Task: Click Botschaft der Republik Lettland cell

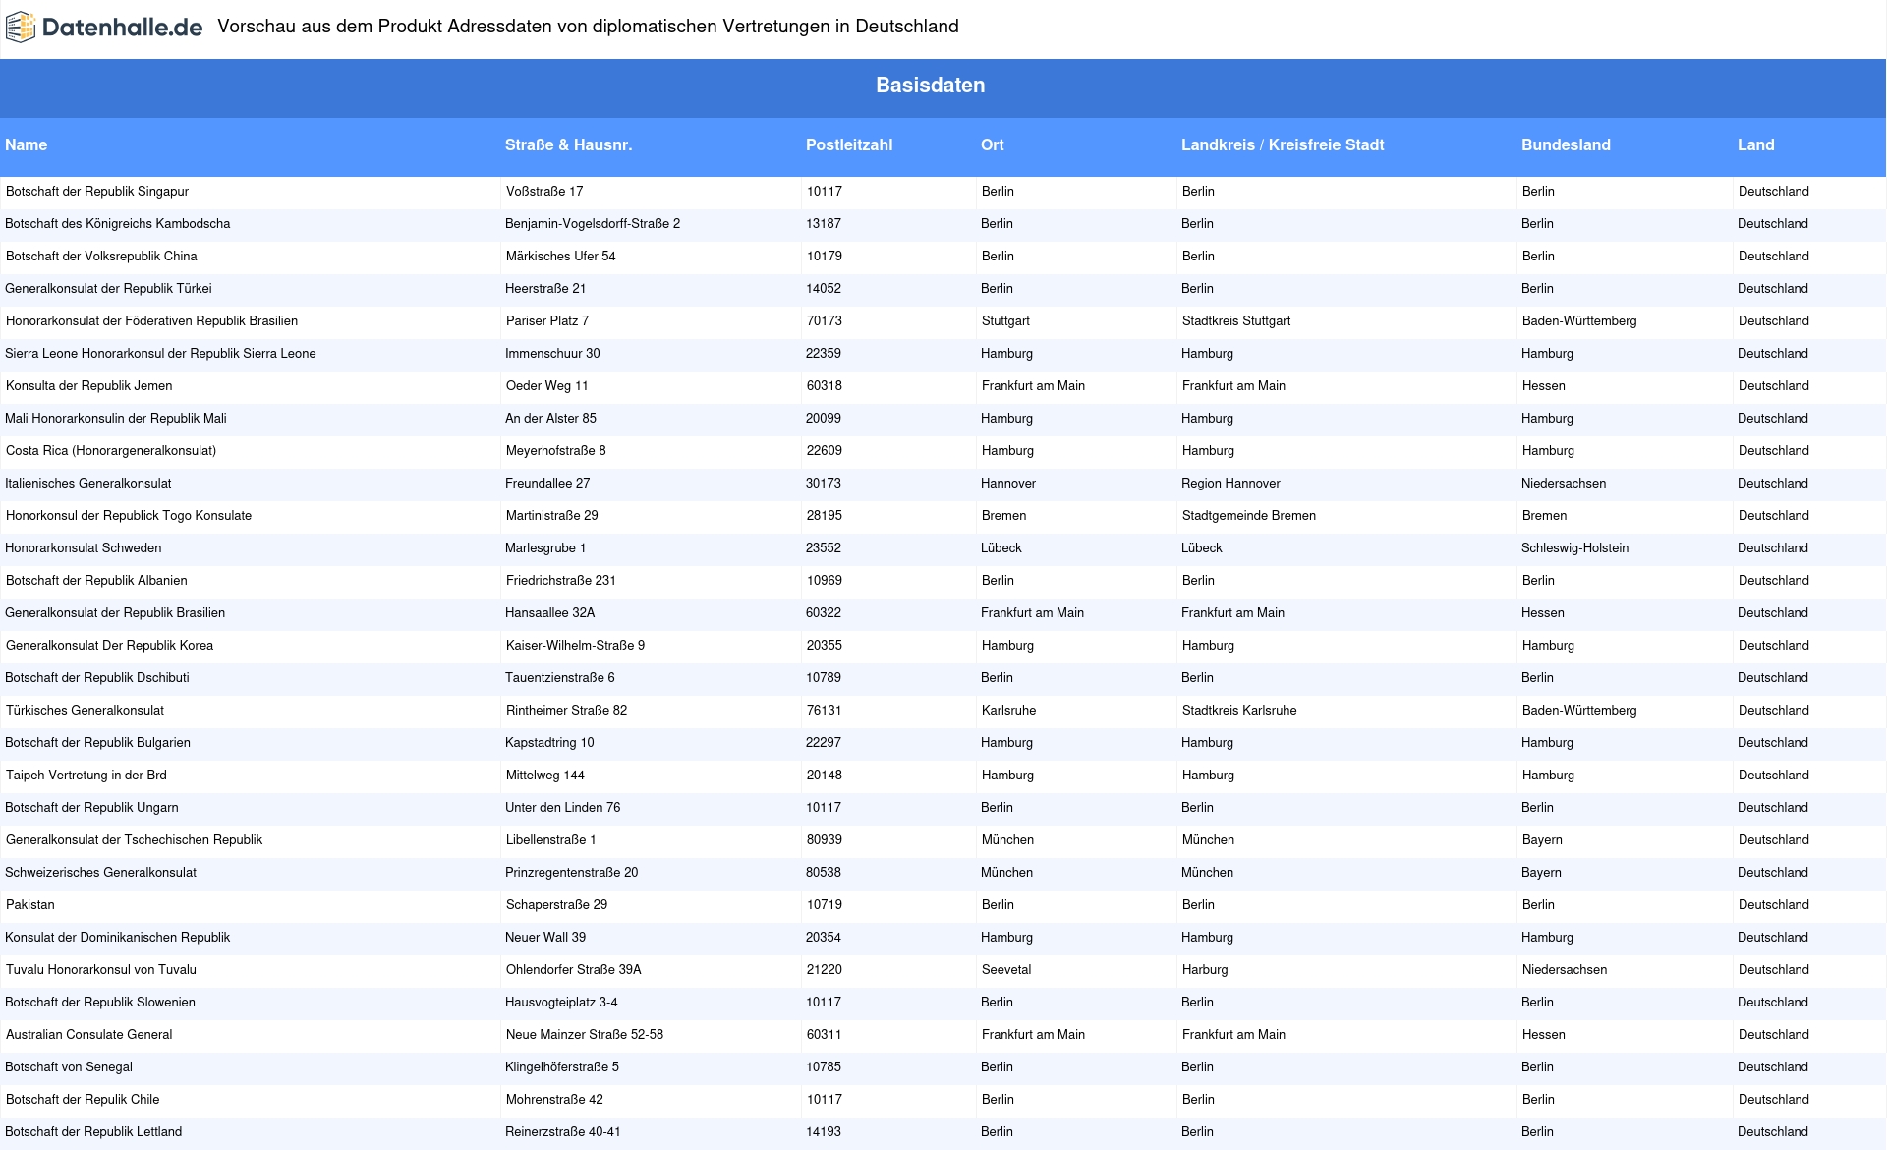Action: pos(93,1131)
